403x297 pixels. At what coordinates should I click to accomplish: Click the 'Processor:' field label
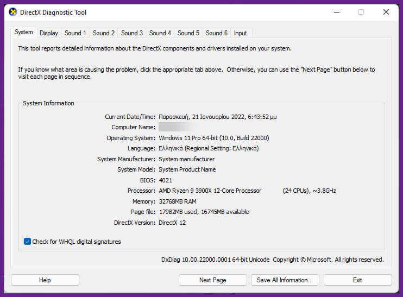(x=141, y=191)
